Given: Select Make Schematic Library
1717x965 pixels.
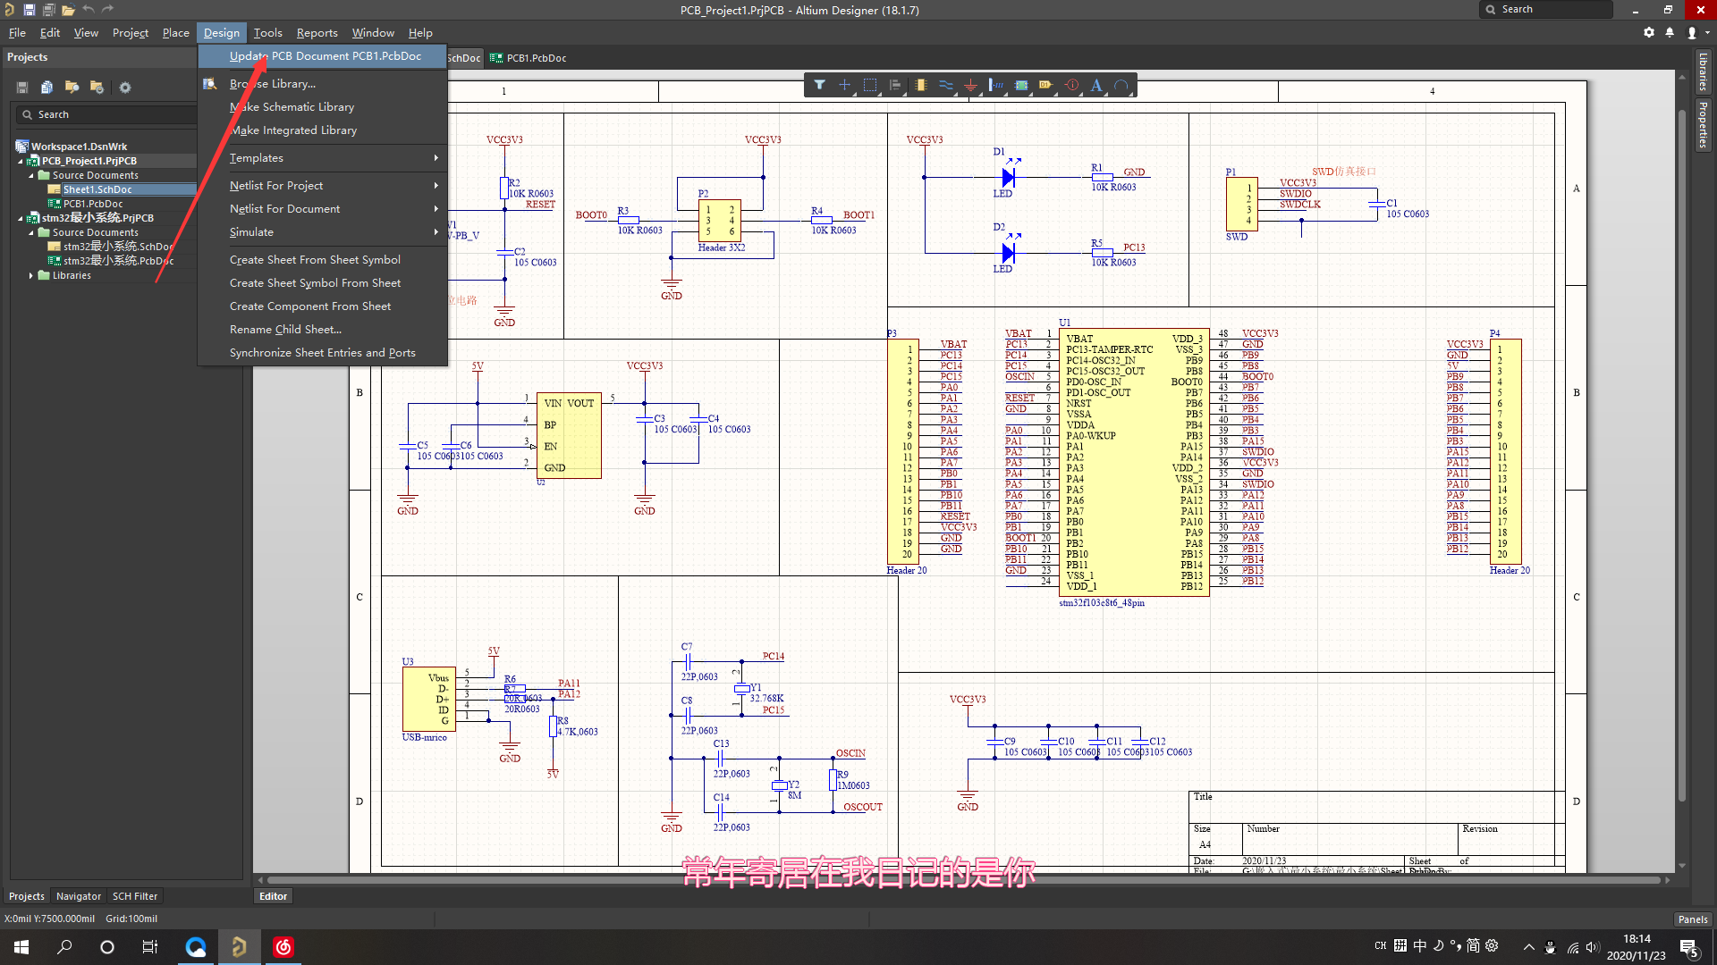Looking at the screenshot, I should [x=323, y=107].
